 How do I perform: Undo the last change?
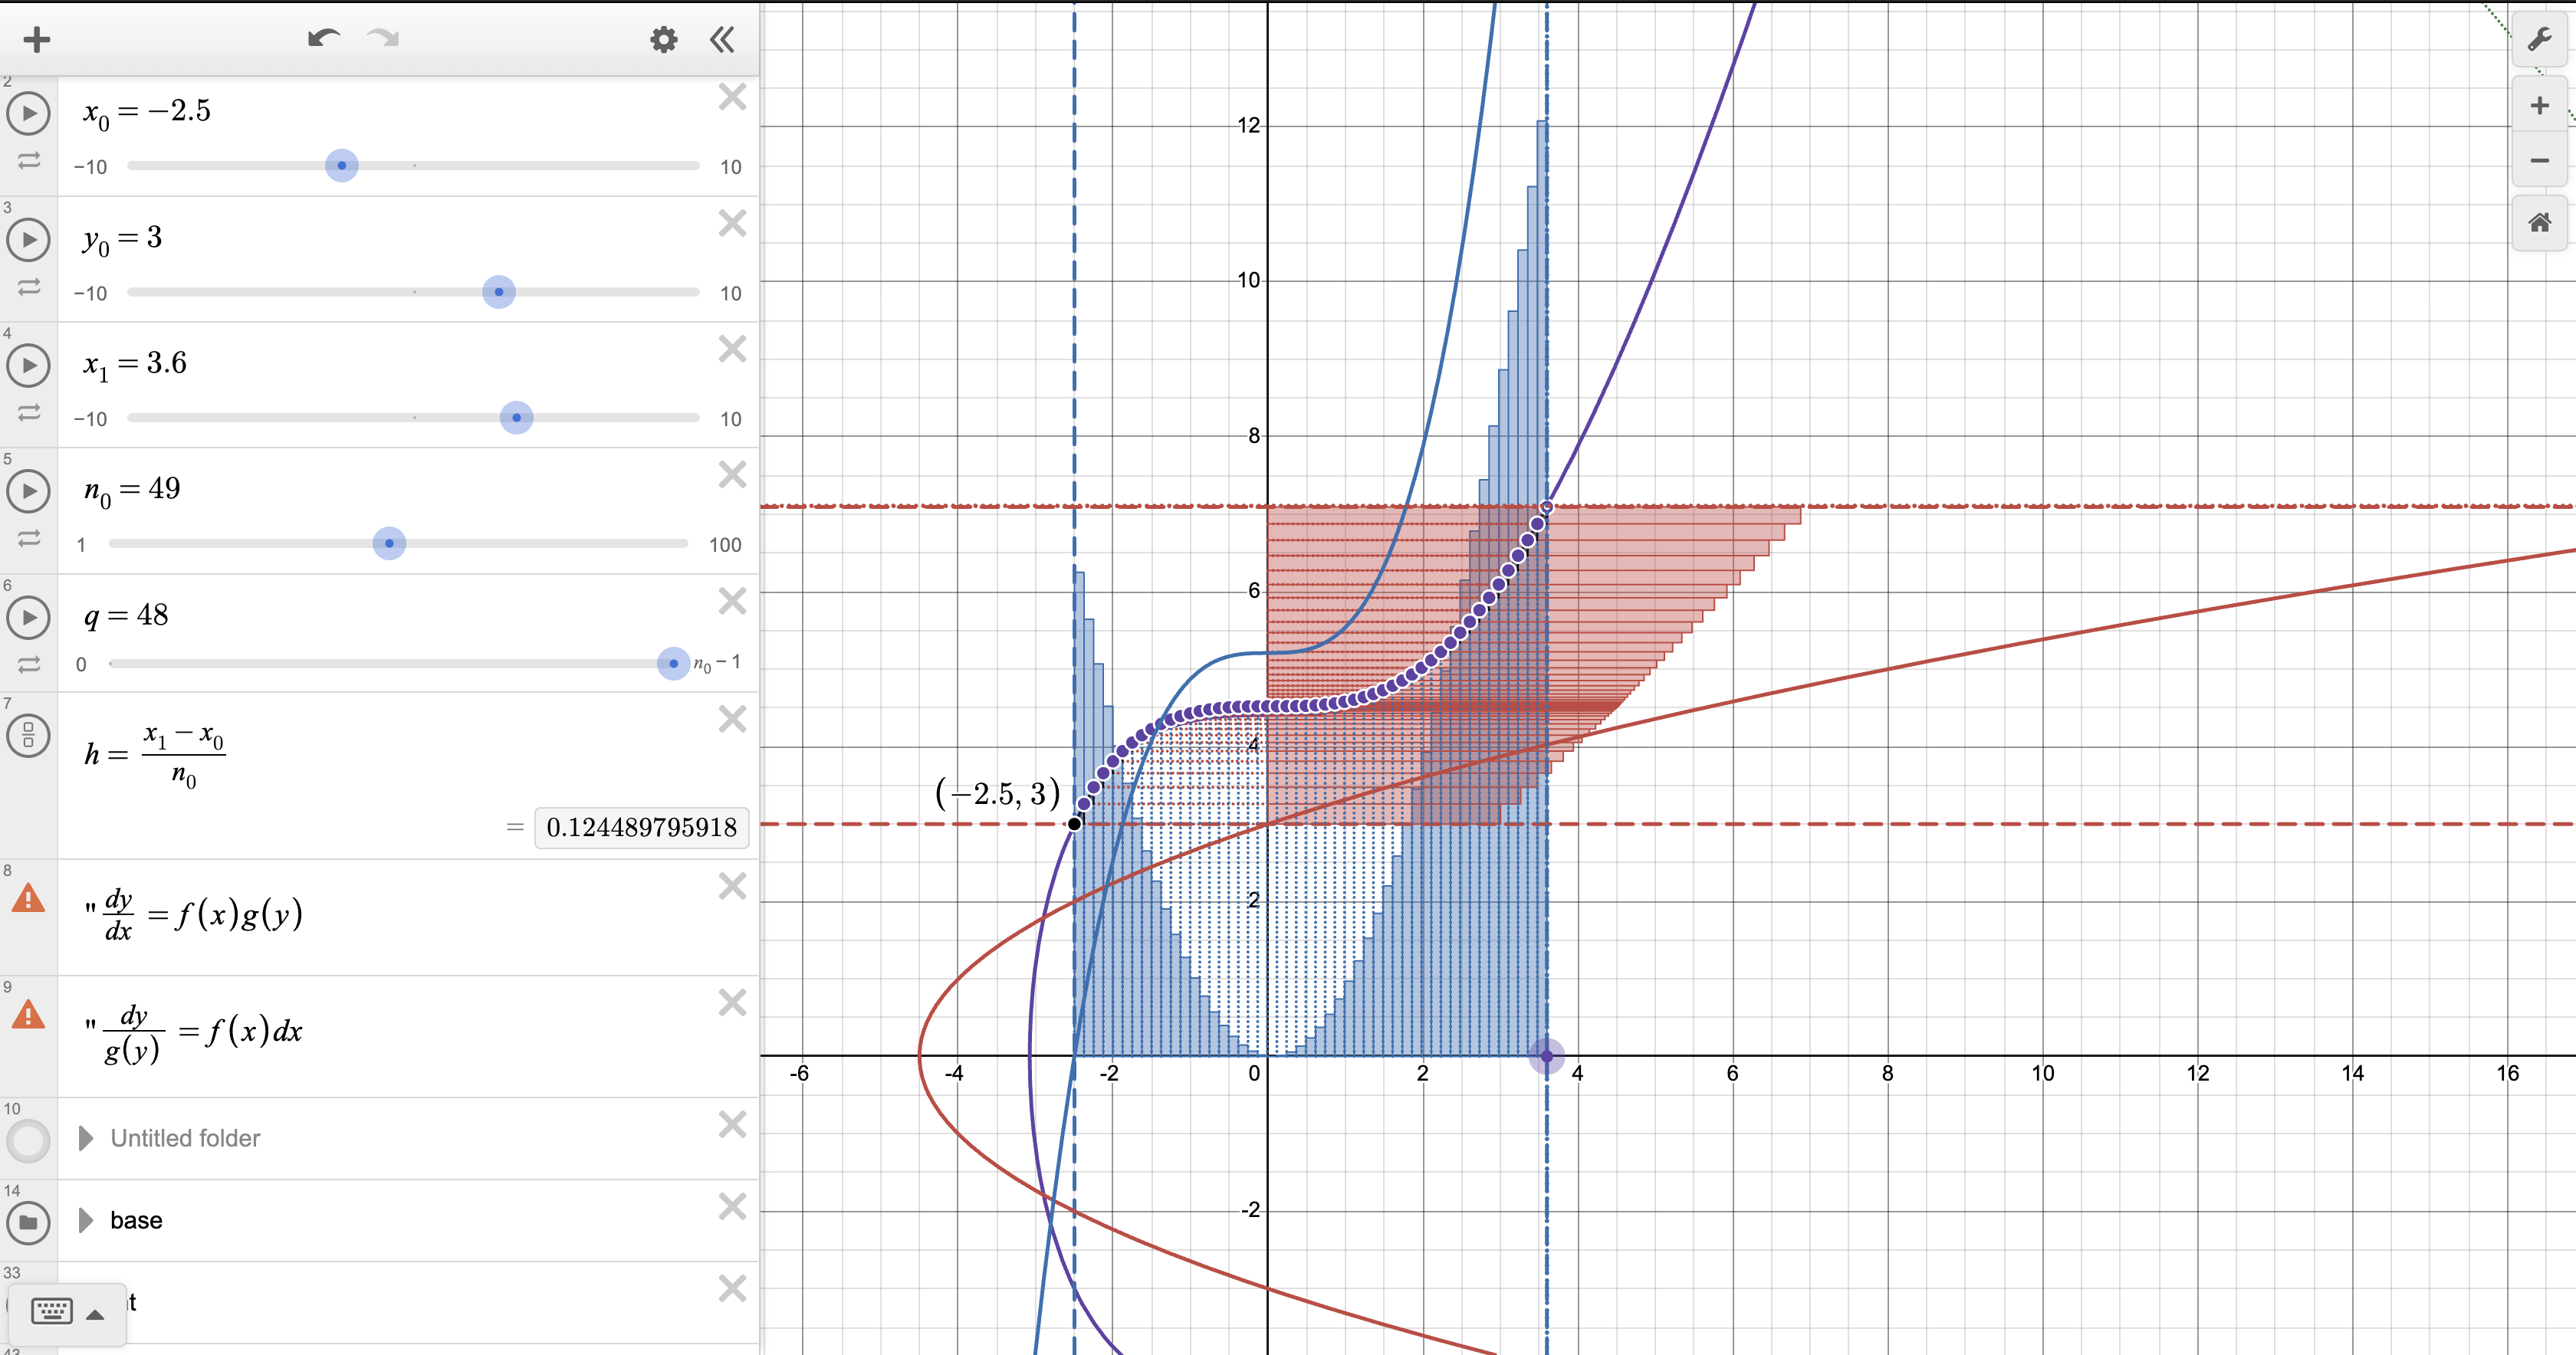[324, 39]
